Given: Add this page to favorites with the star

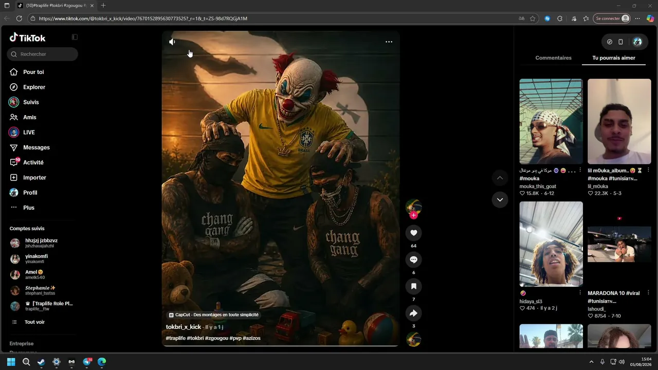Looking at the screenshot, I should coord(533,18).
